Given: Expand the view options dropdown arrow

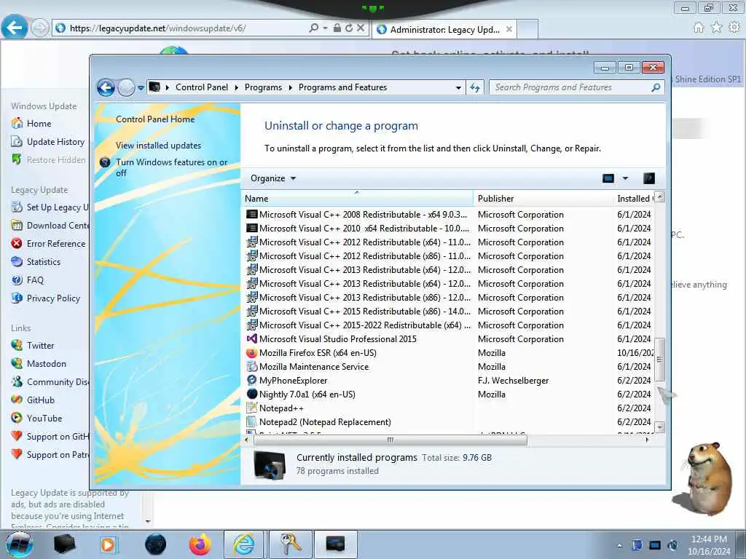Looking at the screenshot, I should (625, 178).
